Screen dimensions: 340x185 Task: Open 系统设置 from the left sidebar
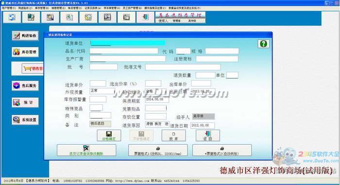click(x=25, y=120)
